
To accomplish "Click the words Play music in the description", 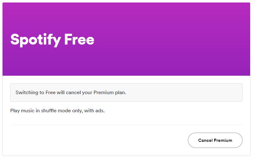I will coord(22,111).
